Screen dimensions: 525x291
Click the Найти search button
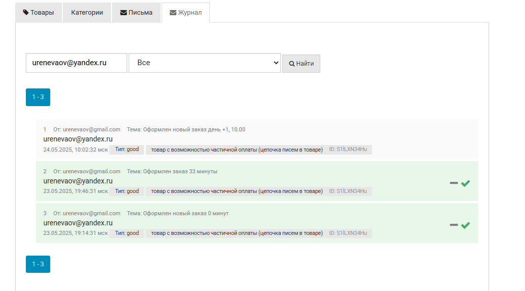pos(301,64)
